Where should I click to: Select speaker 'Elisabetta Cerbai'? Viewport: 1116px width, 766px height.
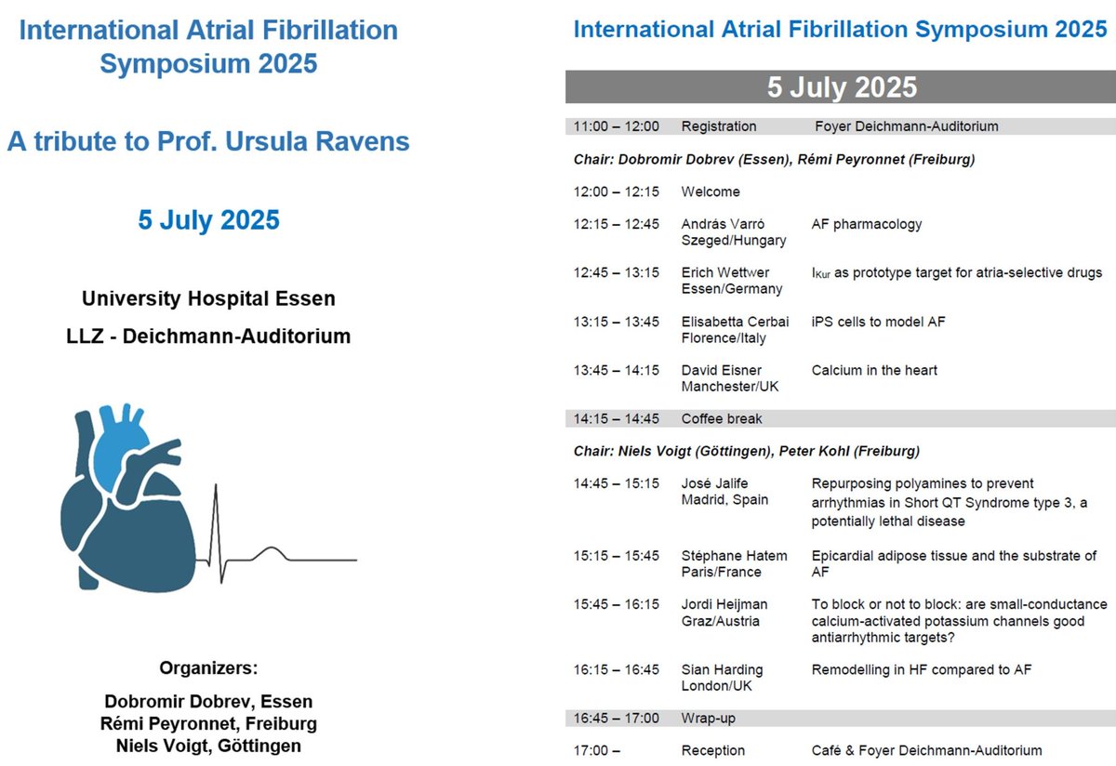[x=735, y=322]
